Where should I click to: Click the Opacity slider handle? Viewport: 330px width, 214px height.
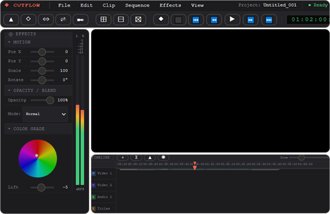point(50,100)
